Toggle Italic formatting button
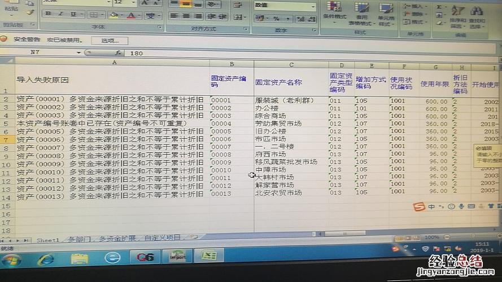Image resolution: width=502 pixels, height=282 pixels. coord(61,14)
